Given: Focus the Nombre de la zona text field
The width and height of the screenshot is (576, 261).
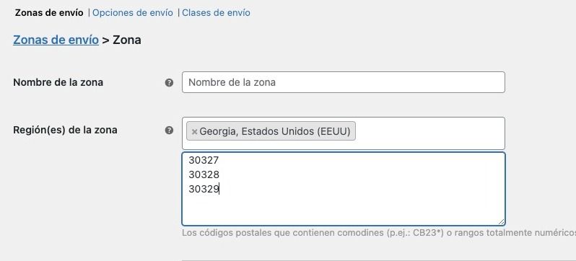Looking at the screenshot, I should click(344, 82).
